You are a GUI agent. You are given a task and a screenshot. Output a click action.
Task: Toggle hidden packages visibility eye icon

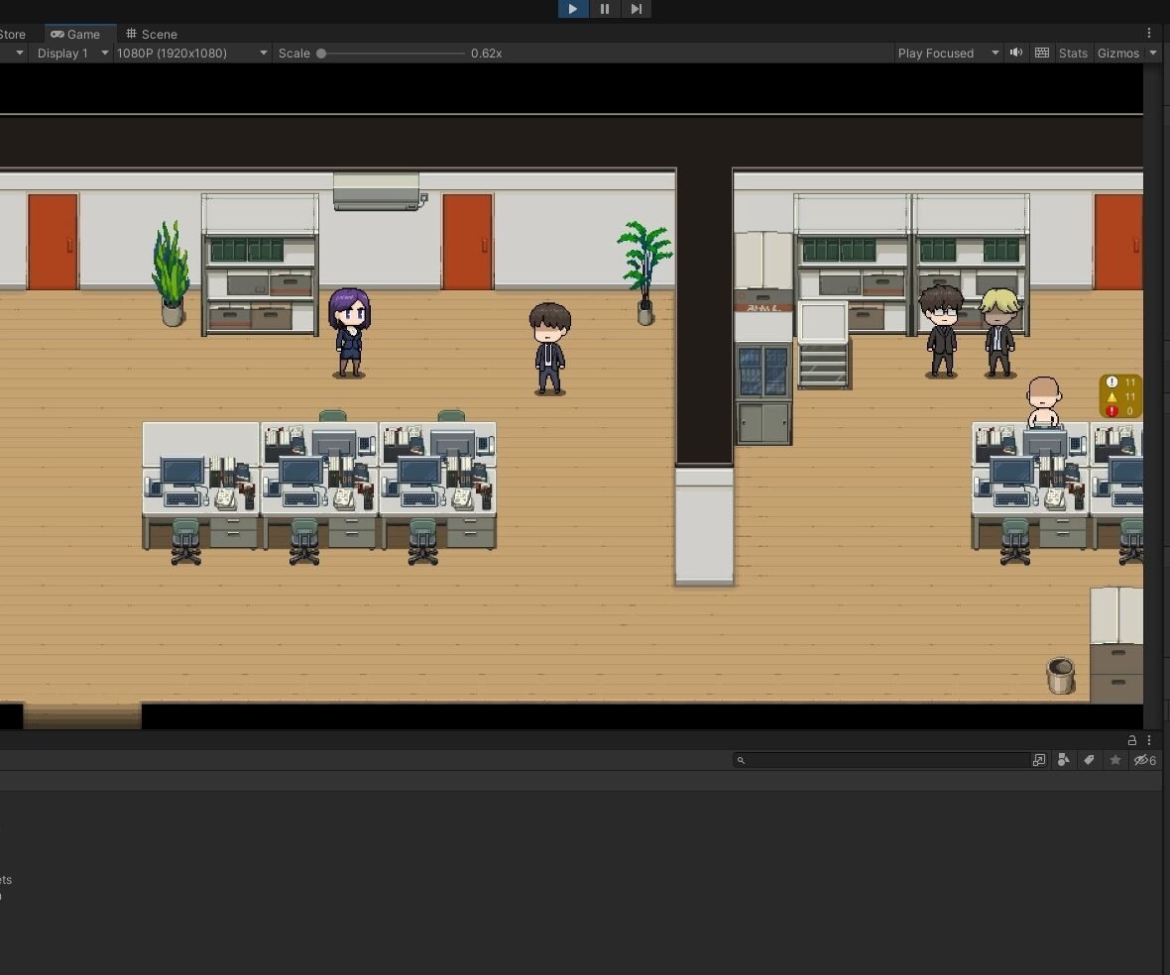click(1144, 760)
